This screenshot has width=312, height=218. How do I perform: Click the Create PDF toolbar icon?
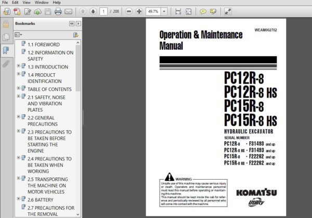click(x=7, y=11)
